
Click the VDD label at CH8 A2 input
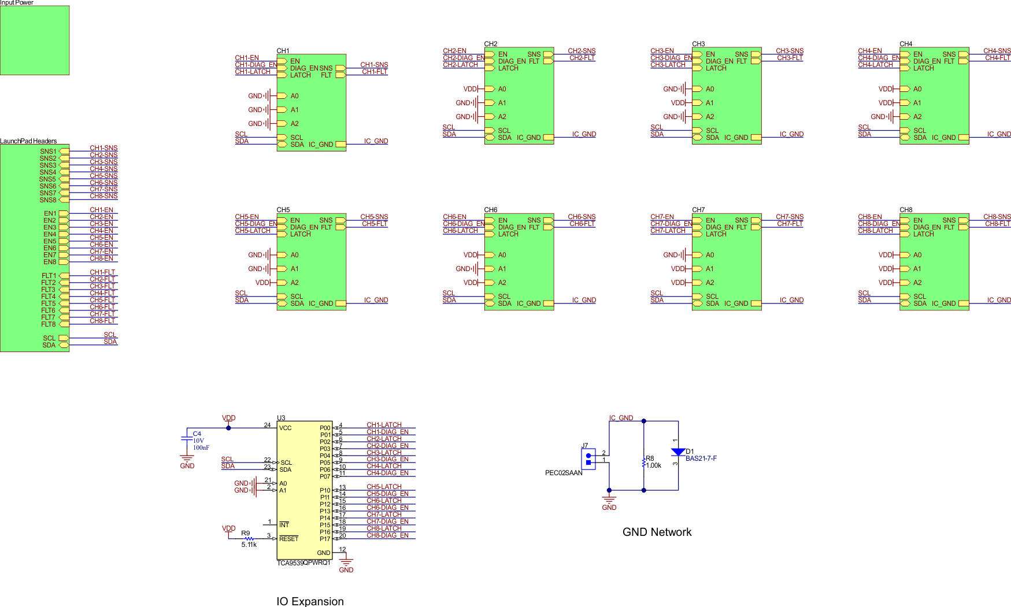tap(885, 283)
